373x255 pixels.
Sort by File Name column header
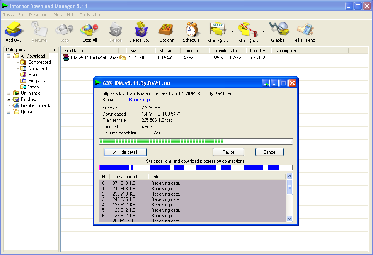(x=90, y=51)
